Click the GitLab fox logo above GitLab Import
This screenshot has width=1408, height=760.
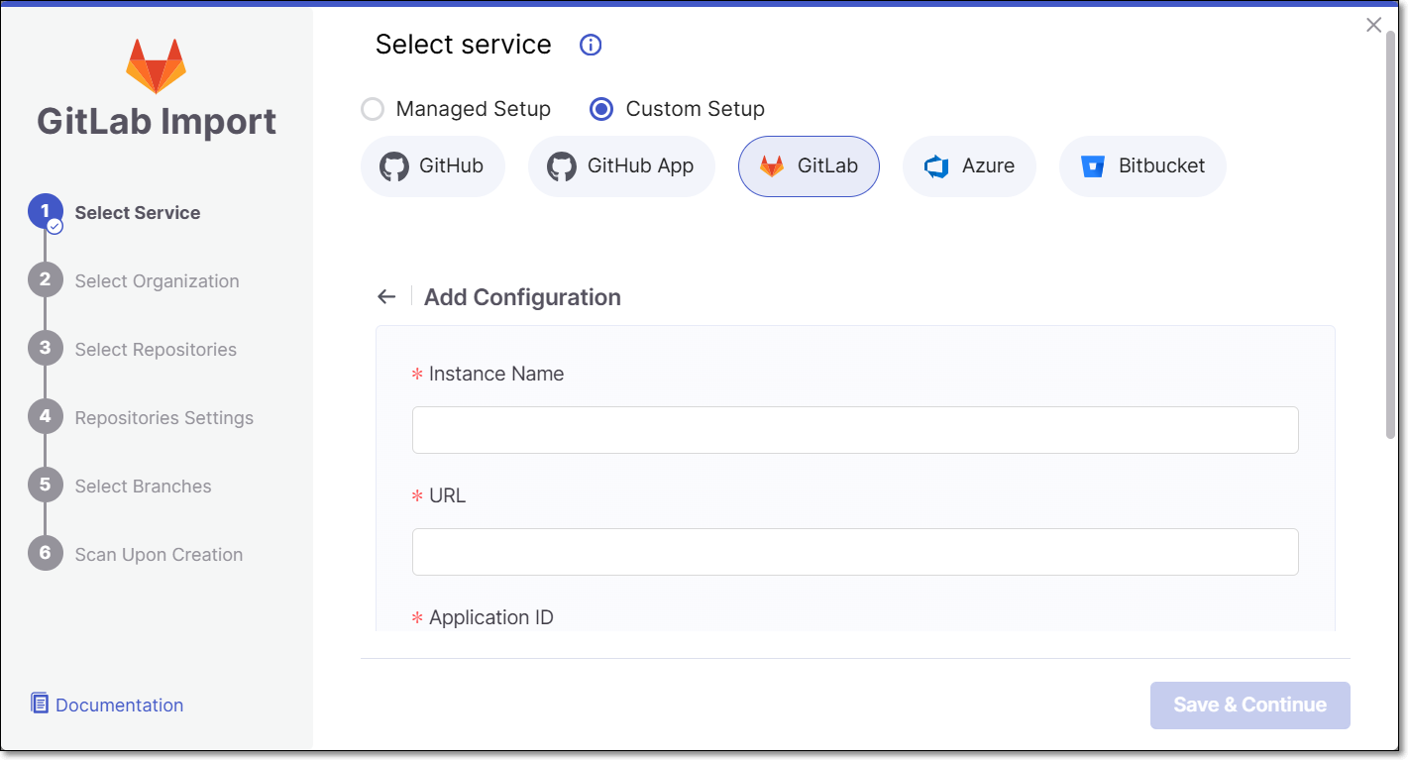156,66
